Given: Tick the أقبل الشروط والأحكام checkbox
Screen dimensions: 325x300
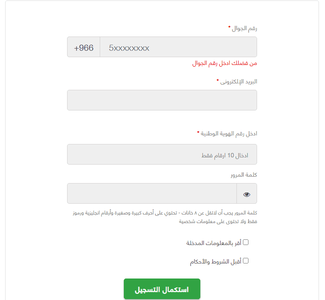Looking at the screenshot, I should tap(245, 261).
